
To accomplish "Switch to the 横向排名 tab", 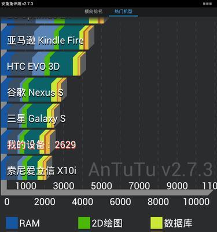I will (x=93, y=12).
